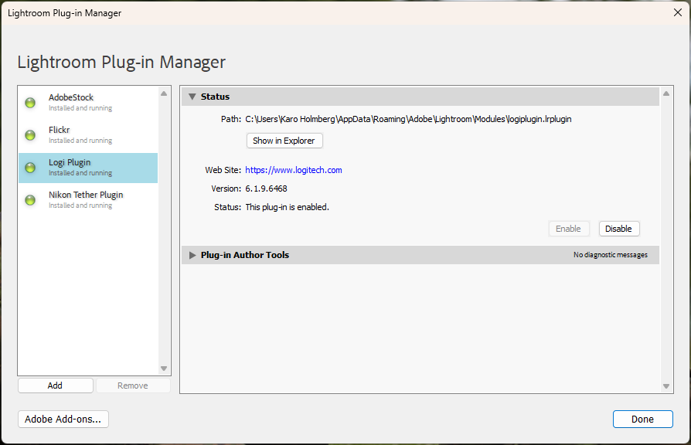Click the Show in Explorer button
Viewport: 691px width, 445px height.
tap(284, 141)
